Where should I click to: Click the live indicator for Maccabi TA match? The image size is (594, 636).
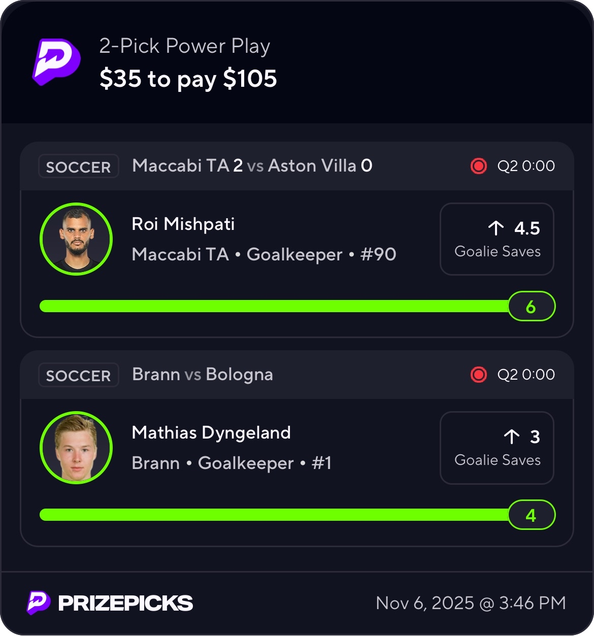point(478,166)
